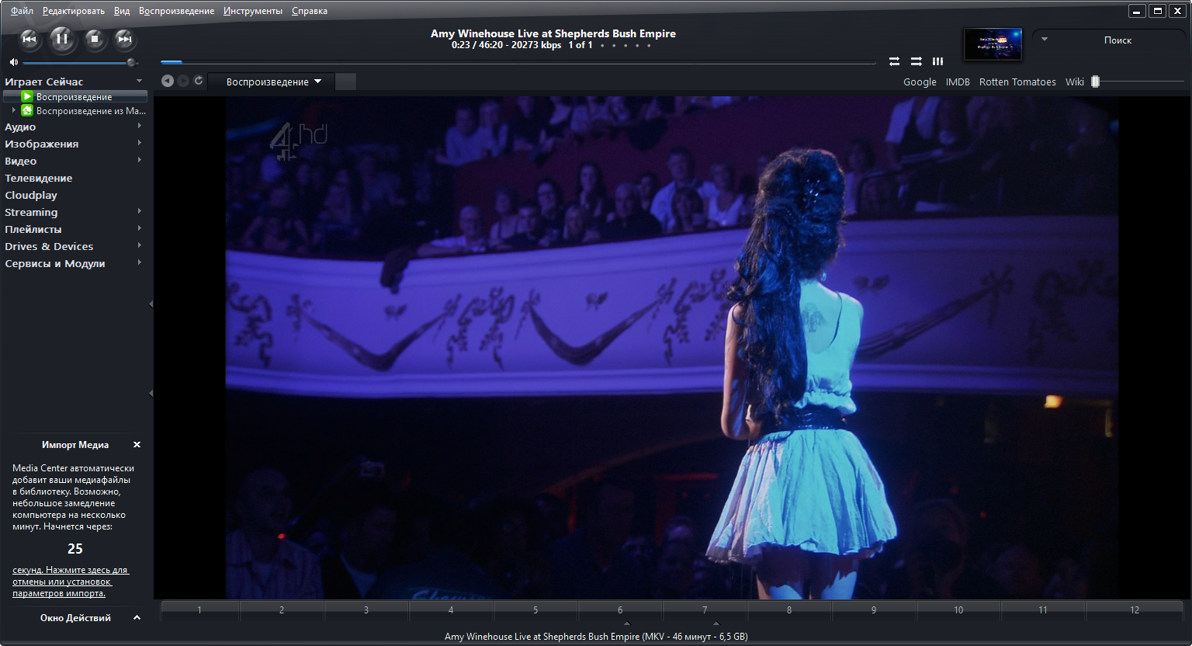Expand the Drives & Devices arrow
The image size is (1192, 646).
tap(140, 245)
